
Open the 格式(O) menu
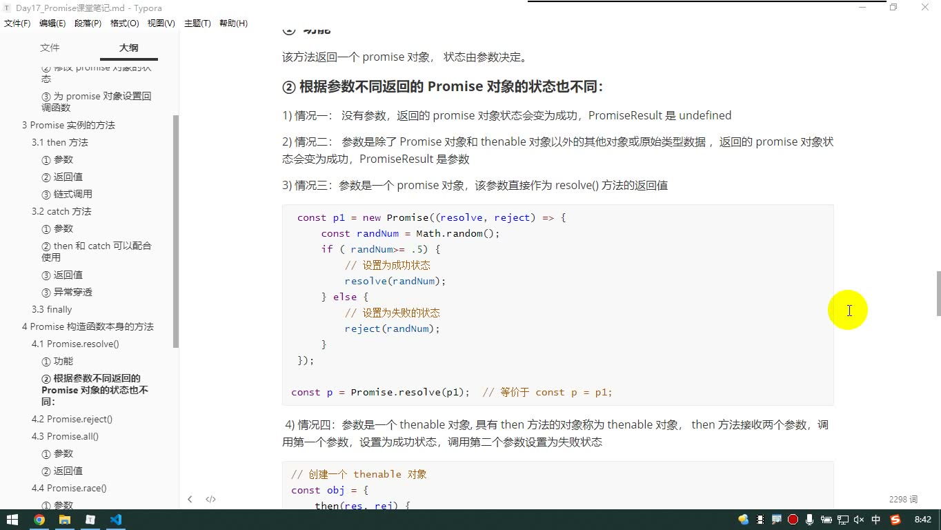[x=125, y=23]
